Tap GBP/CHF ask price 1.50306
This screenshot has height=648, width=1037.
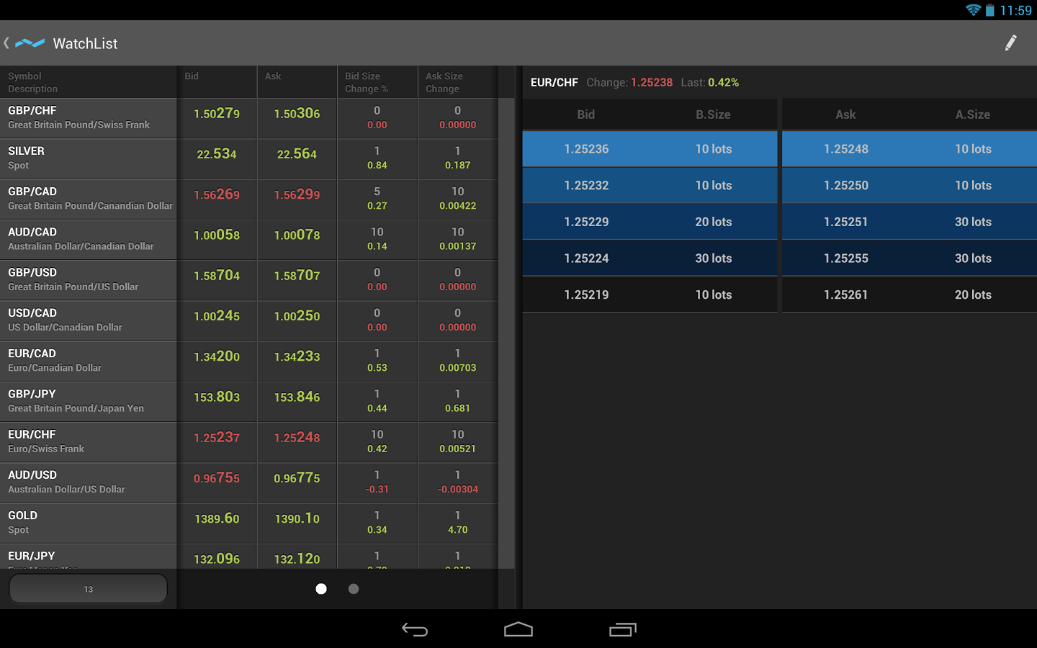pyautogui.click(x=297, y=114)
